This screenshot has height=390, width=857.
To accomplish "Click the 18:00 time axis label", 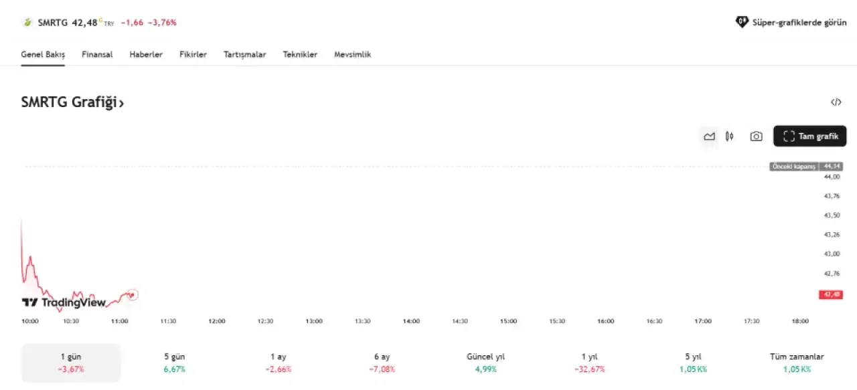I will click(x=800, y=321).
